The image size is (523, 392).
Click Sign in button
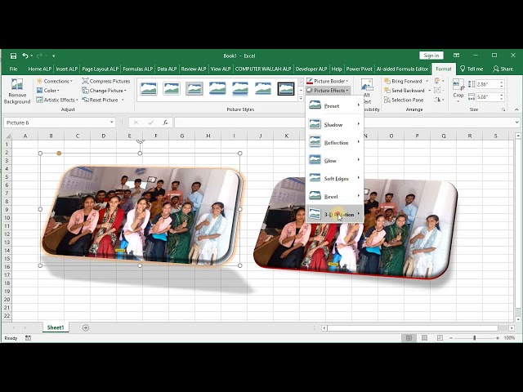pos(431,56)
